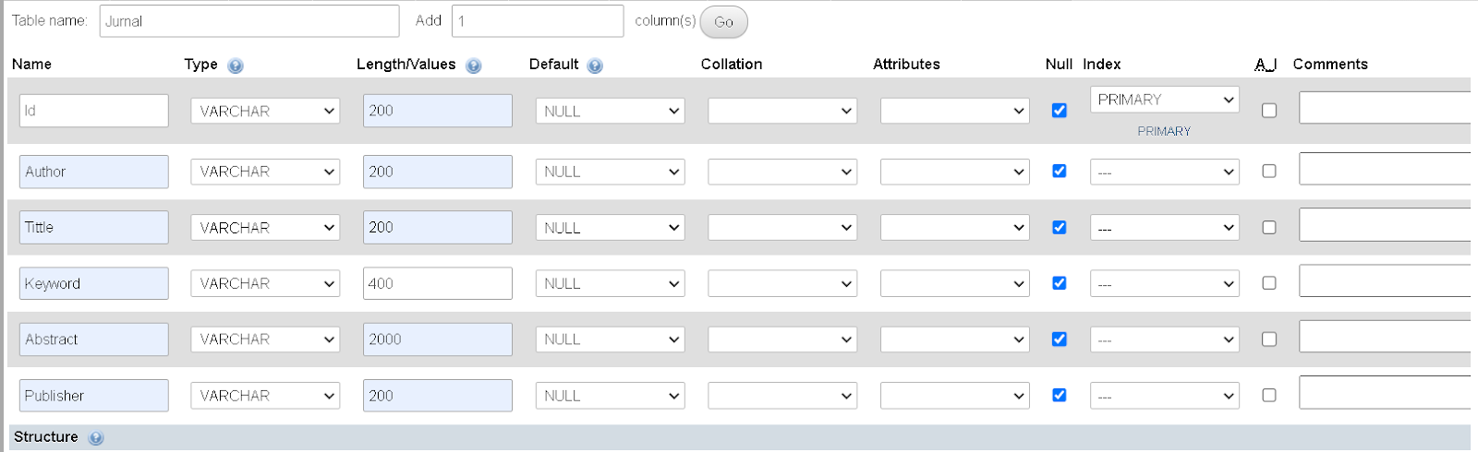Click the Table name input field
The width and height of the screenshot is (1478, 452).
point(249,21)
